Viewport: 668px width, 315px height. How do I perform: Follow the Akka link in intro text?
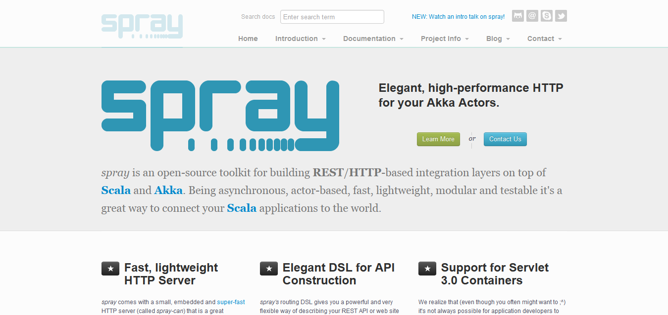pos(168,191)
